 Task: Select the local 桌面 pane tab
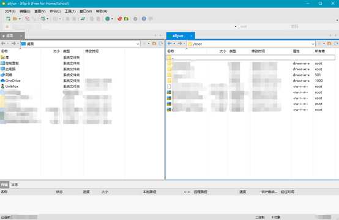12,35
